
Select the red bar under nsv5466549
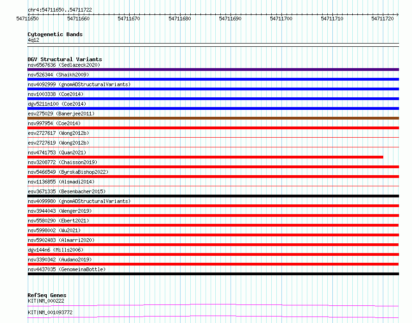pyautogui.click(x=213, y=177)
